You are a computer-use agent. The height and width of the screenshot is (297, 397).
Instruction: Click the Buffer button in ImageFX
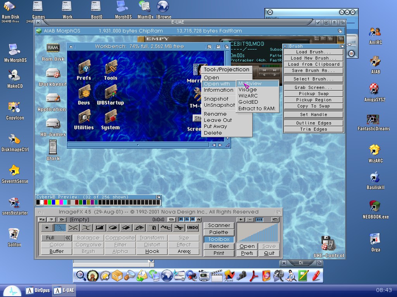click(57, 251)
